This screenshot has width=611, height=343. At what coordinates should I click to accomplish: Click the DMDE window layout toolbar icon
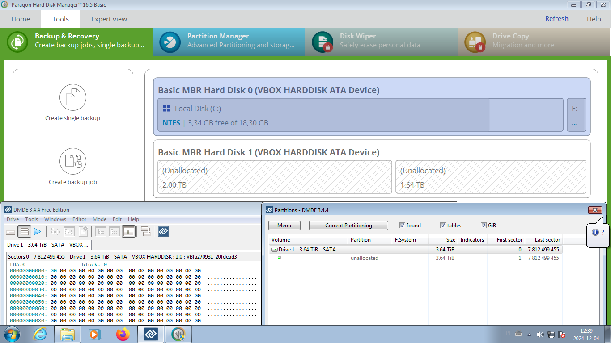pyautogui.click(x=146, y=231)
